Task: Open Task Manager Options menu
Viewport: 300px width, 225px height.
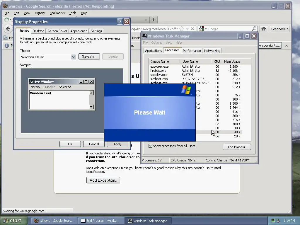Action: [156, 42]
